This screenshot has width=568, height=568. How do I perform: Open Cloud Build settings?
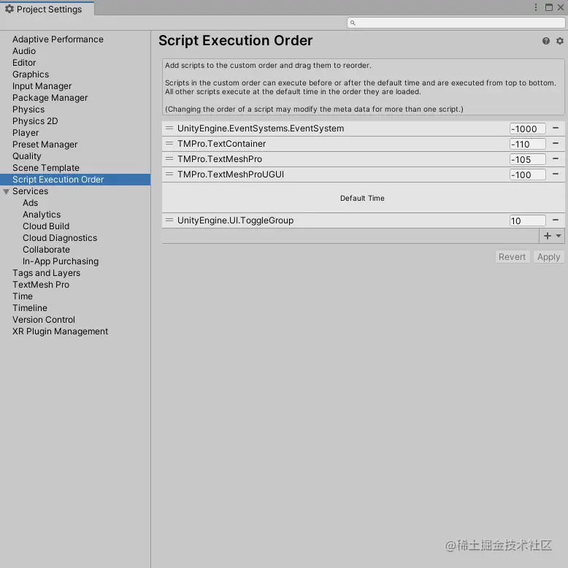click(46, 226)
